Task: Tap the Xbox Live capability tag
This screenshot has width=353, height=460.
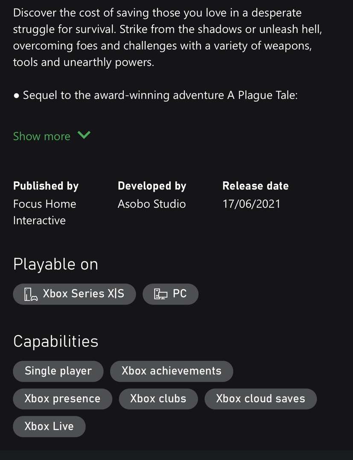Action: [x=49, y=426]
